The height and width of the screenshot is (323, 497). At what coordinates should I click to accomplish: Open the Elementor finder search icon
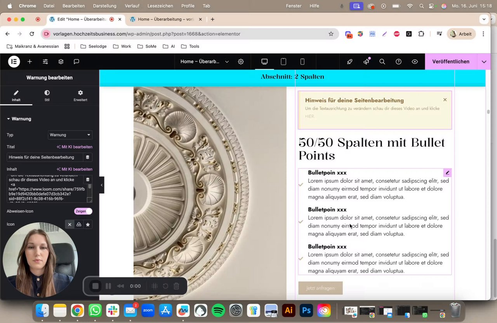[382, 61]
